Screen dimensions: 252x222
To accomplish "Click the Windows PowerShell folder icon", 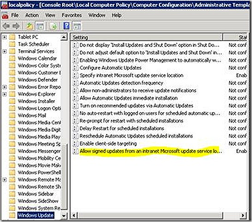I will coord(12,172).
